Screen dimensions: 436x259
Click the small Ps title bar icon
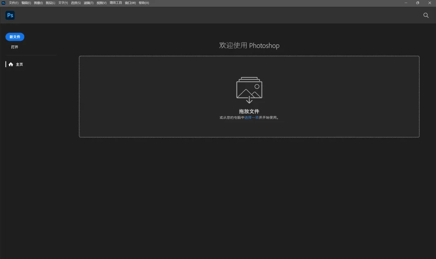(3, 3)
